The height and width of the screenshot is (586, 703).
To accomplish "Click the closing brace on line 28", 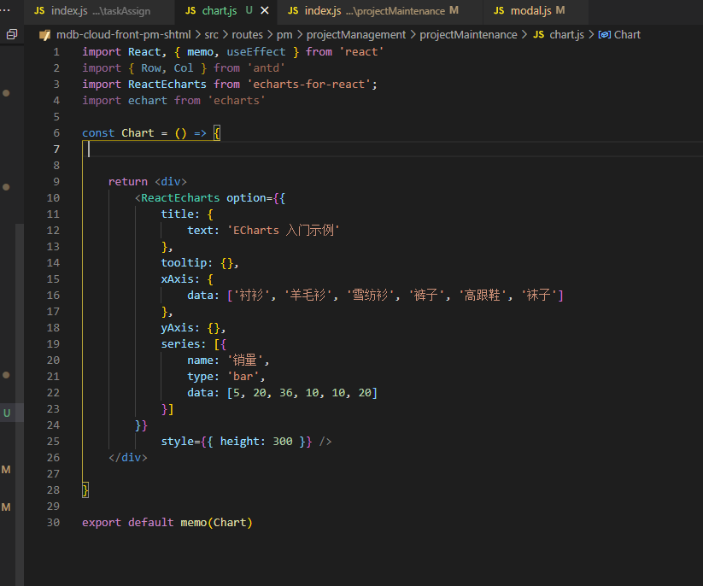I will coord(85,490).
